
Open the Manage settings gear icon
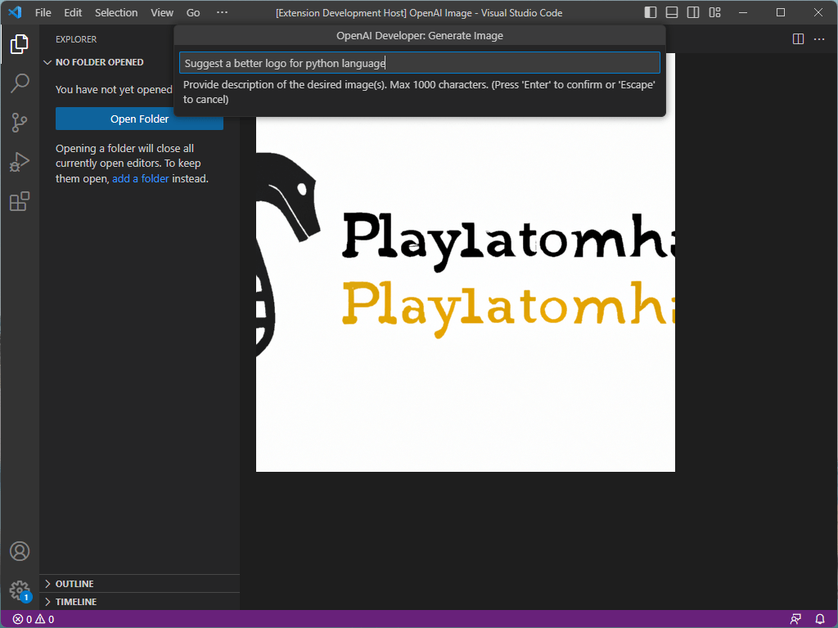click(19, 590)
